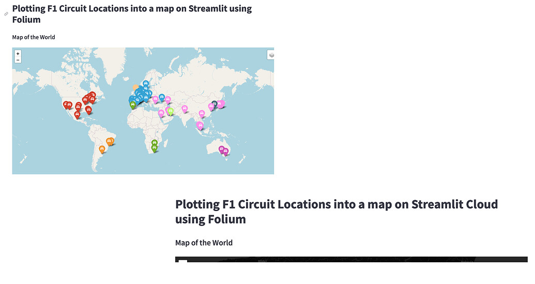Select the red circuit marker in Mexico
Image resolution: width=535 pixels, height=284 pixels.
[77, 115]
